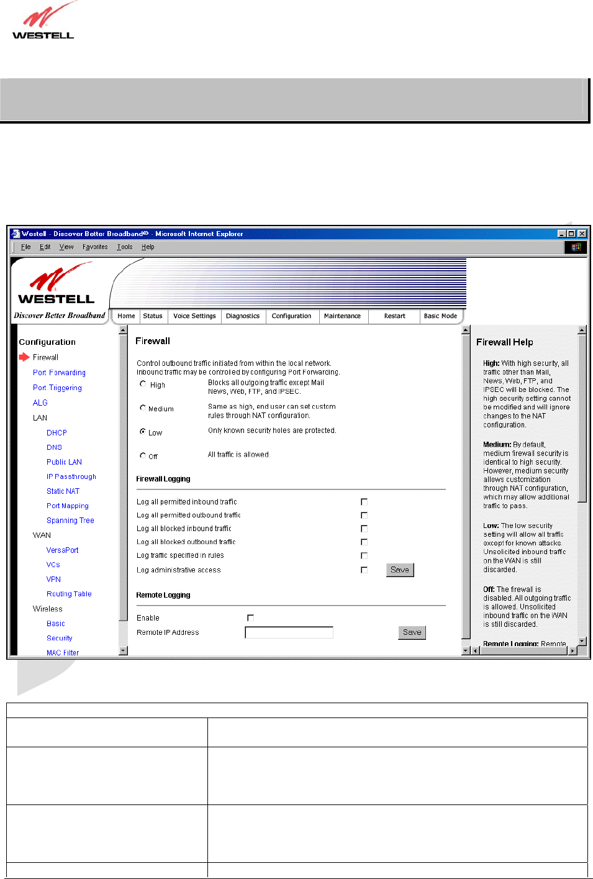Open the Favorites menu
593x879 pixels.
pos(95,247)
